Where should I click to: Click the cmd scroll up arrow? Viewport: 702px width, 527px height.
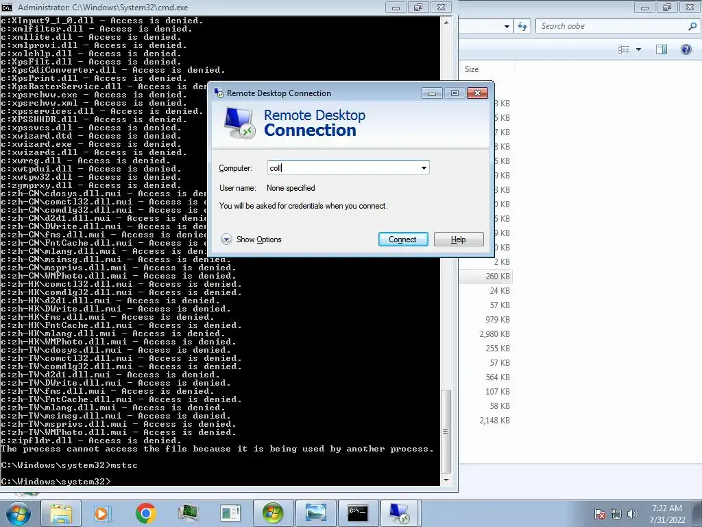click(446, 21)
